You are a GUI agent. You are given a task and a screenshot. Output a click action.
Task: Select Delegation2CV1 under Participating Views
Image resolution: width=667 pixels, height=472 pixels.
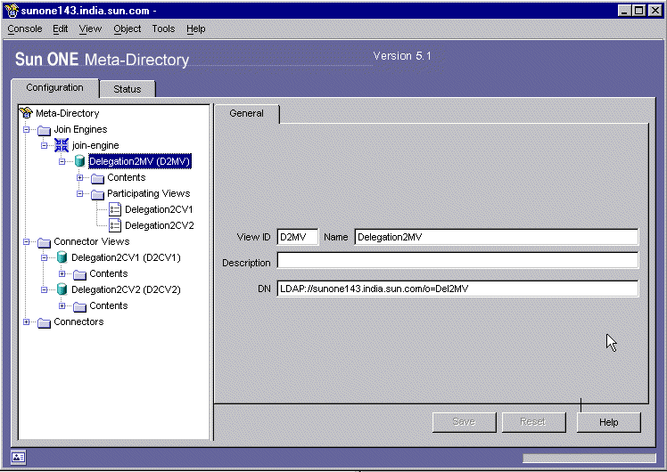(x=159, y=210)
